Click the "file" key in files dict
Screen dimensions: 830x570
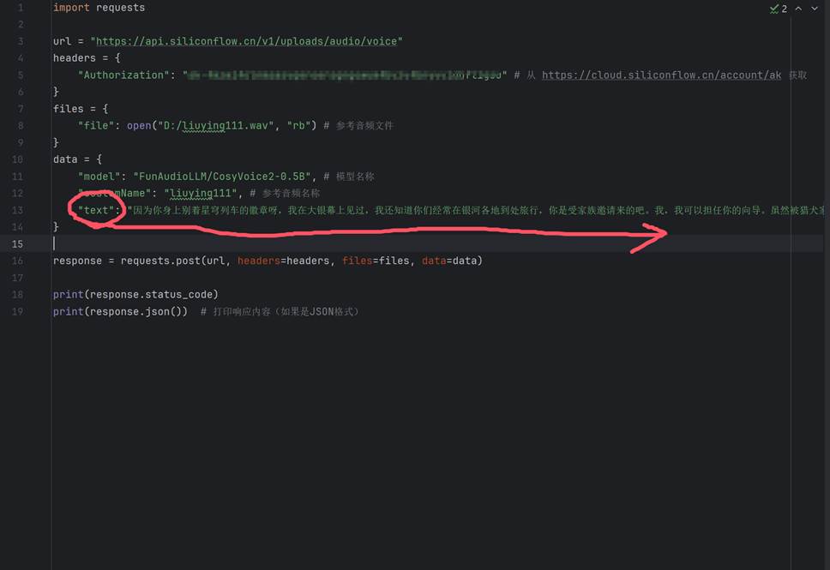point(95,126)
